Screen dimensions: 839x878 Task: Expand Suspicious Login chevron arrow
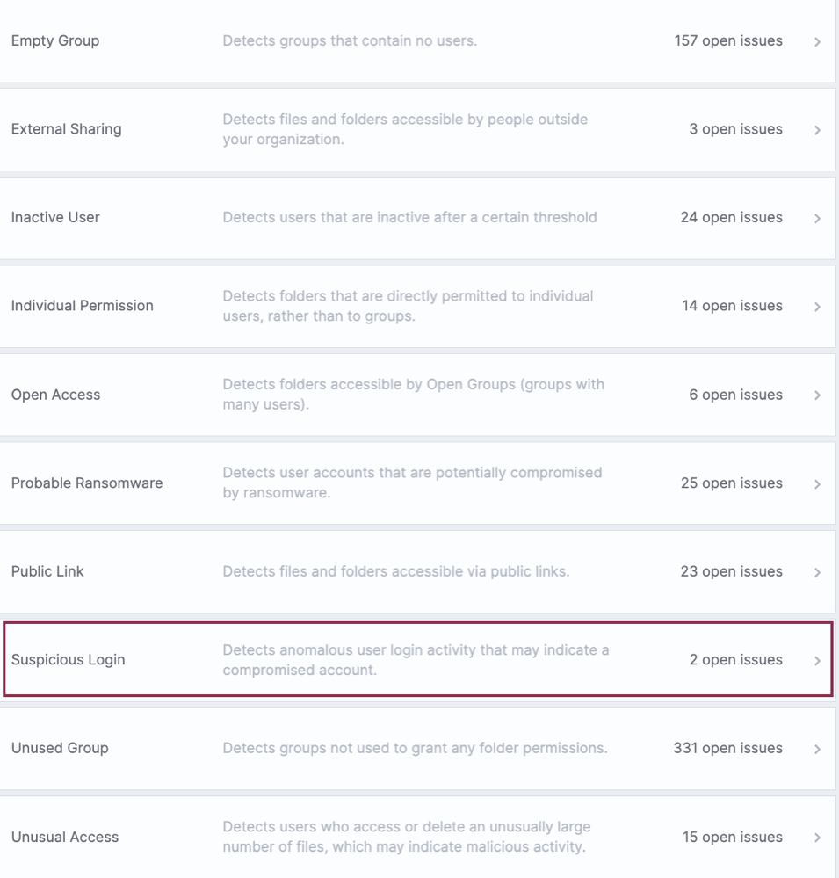coord(817,661)
